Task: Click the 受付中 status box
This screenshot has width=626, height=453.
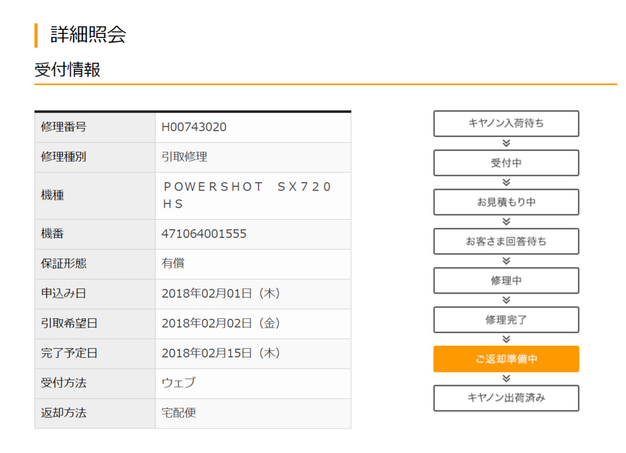Action: pyautogui.click(x=506, y=162)
